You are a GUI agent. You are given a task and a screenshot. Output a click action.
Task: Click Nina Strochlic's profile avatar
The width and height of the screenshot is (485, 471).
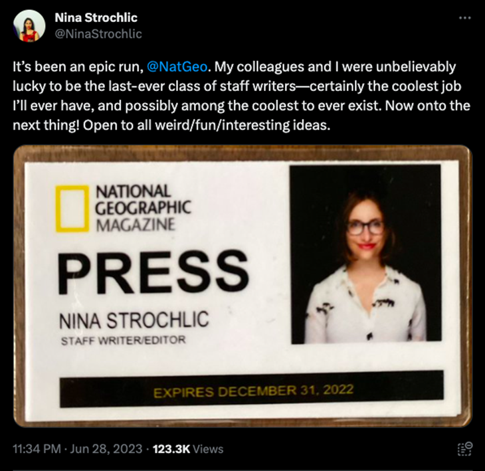tap(29, 26)
